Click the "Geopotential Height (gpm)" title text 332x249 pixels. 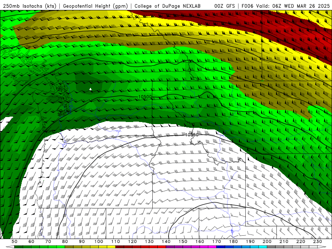click(95, 6)
